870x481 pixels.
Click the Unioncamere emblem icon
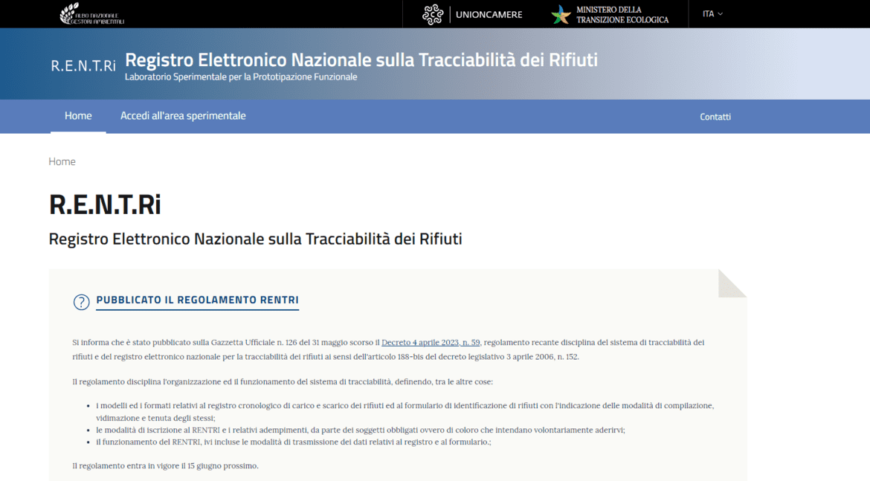click(433, 14)
